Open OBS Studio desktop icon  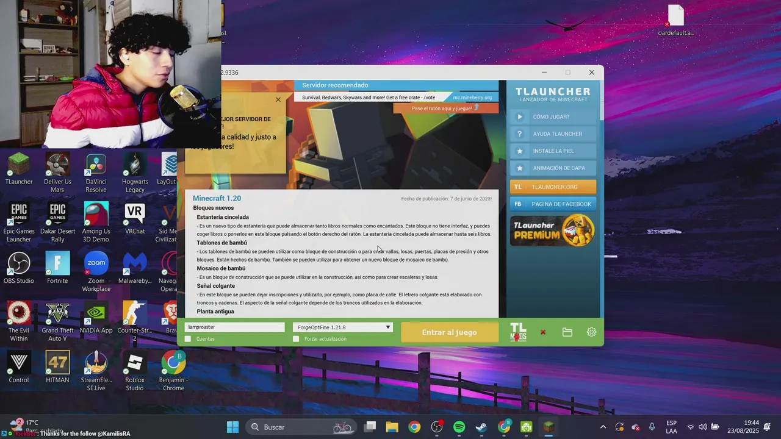click(19, 268)
